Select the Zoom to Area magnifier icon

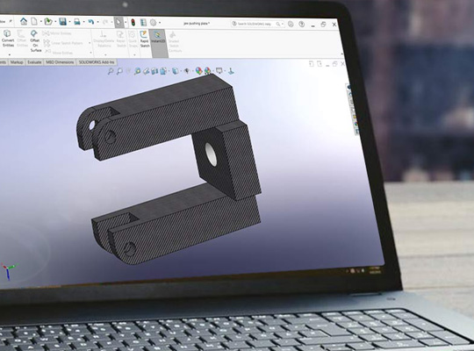click(119, 71)
